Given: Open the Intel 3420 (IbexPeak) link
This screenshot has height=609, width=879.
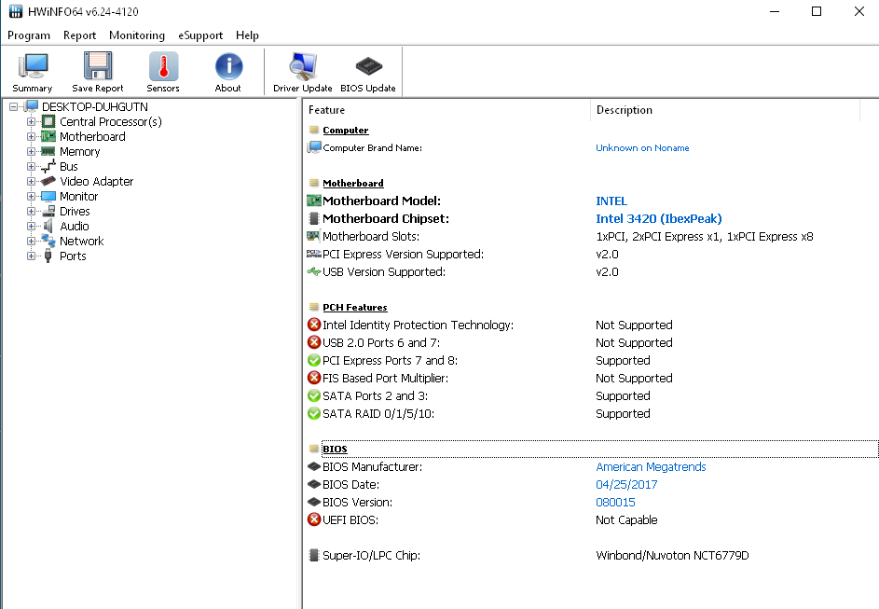Looking at the screenshot, I should tap(659, 219).
